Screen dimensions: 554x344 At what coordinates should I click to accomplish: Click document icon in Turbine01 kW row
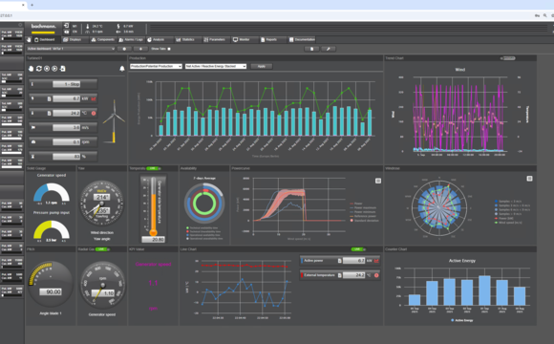click(x=49, y=98)
